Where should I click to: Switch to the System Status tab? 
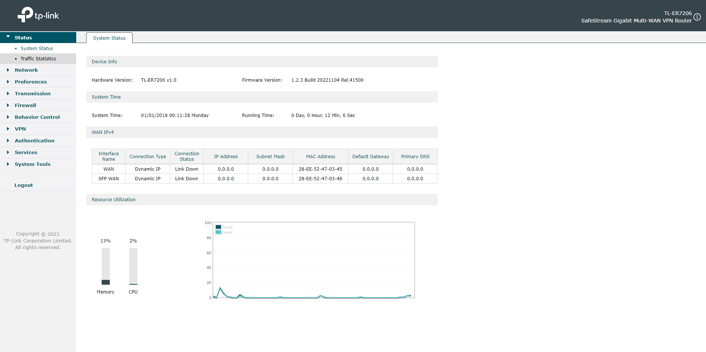click(109, 38)
